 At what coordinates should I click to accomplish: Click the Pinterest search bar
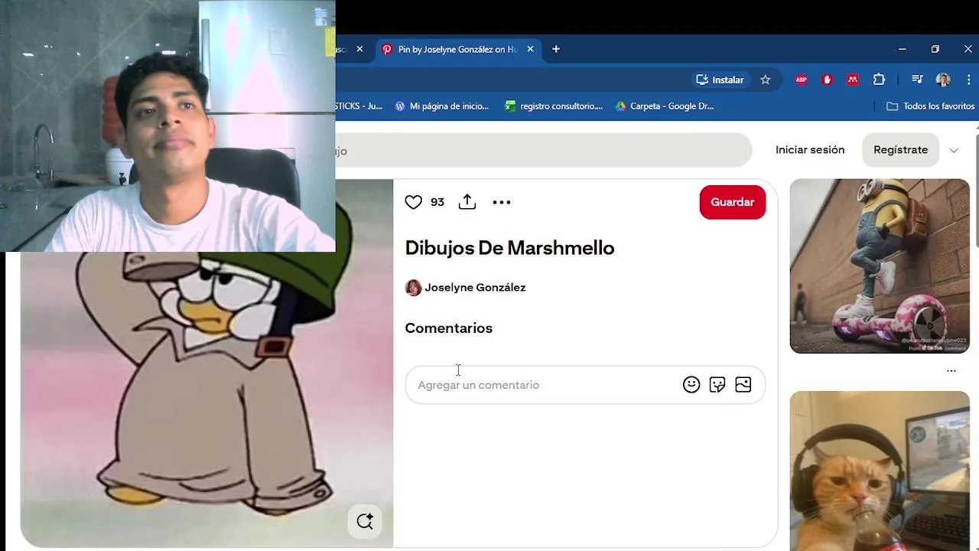point(543,150)
